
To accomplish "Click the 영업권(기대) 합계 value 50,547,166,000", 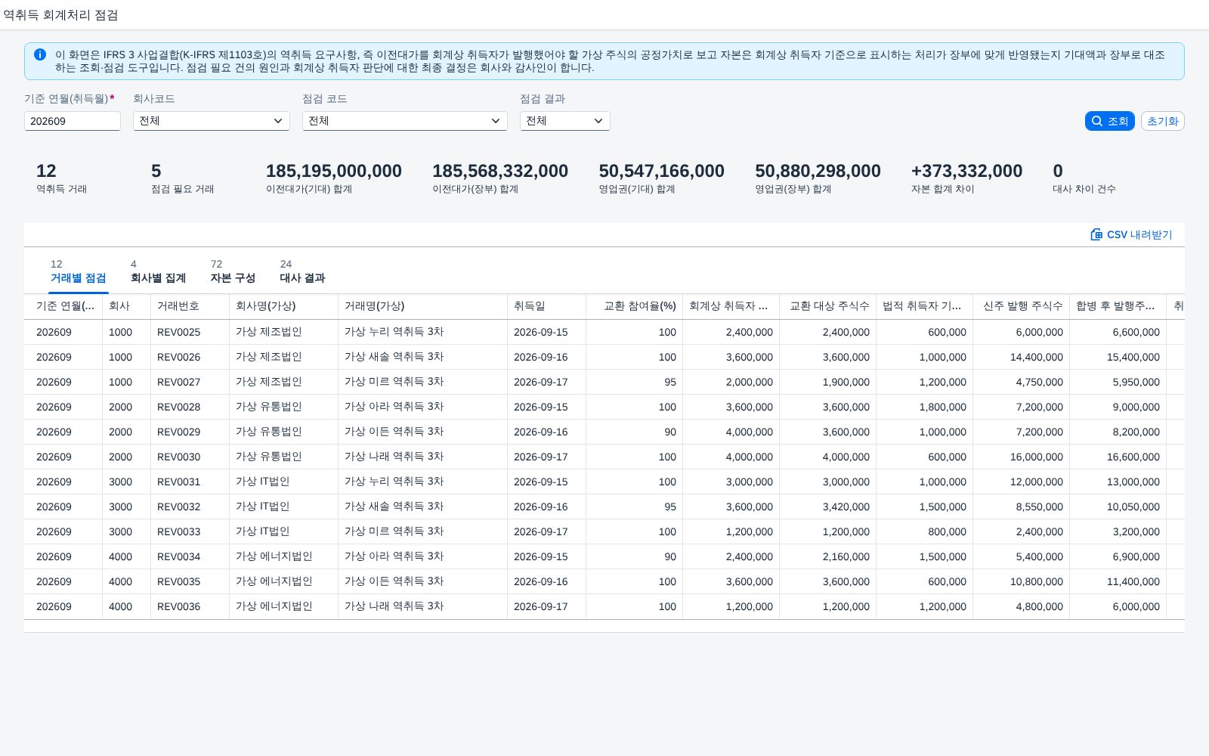I will [x=662, y=171].
